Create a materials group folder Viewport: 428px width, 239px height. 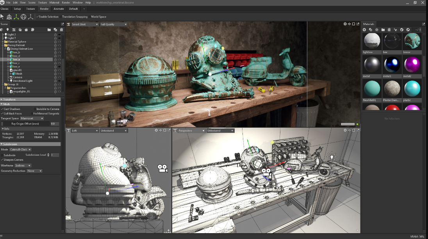pos(383,30)
